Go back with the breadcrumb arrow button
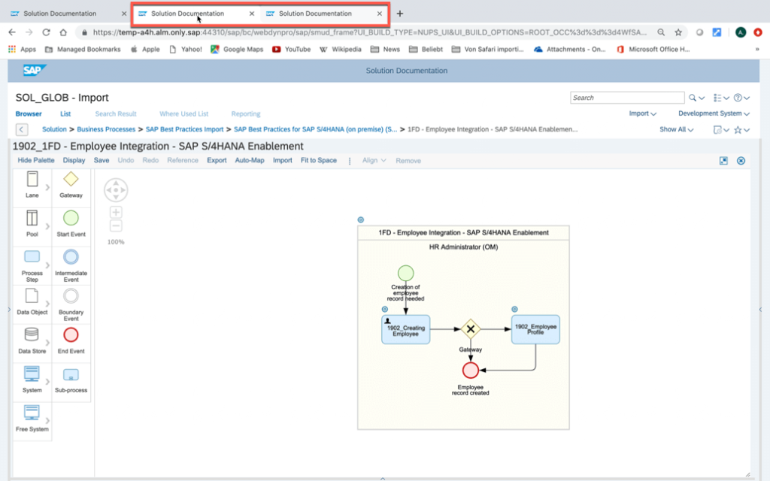The width and height of the screenshot is (770, 481). [22, 129]
